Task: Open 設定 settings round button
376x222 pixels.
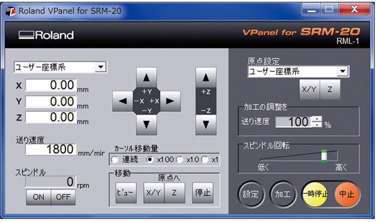Action: pos(251,194)
